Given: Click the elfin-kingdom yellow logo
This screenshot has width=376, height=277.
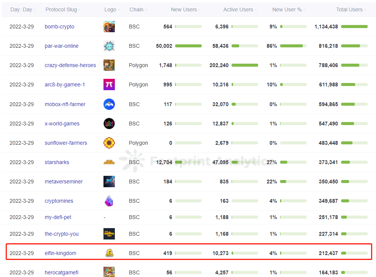Looking at the screenshot, I should (x=109, y=253).
